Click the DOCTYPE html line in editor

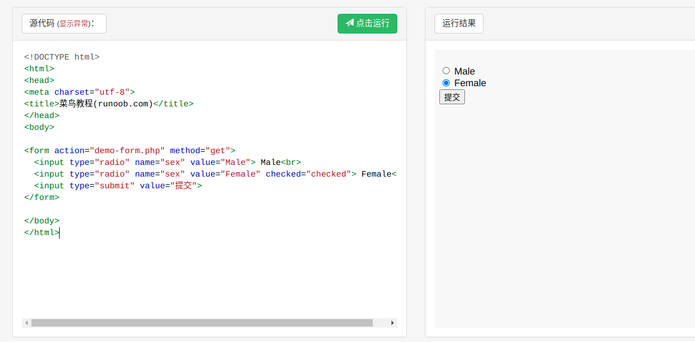[62, 57]
